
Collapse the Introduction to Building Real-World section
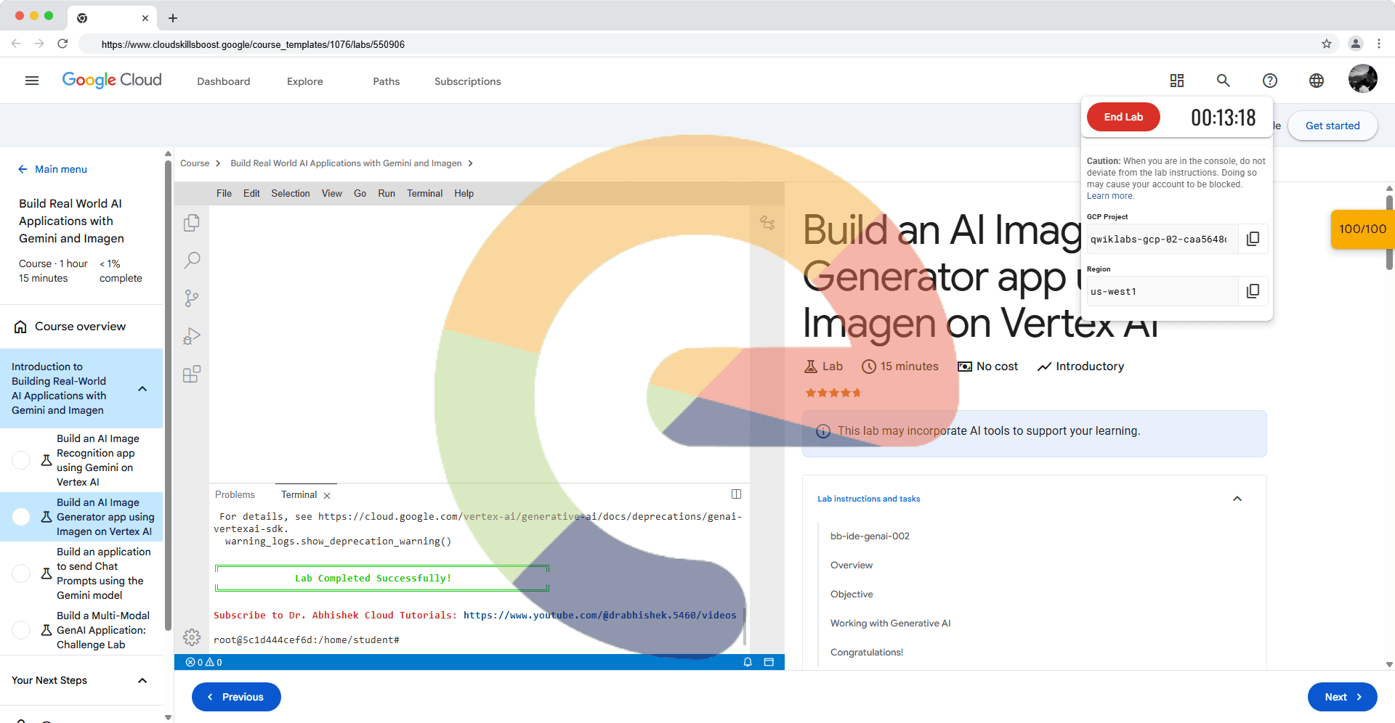point(142,388)
